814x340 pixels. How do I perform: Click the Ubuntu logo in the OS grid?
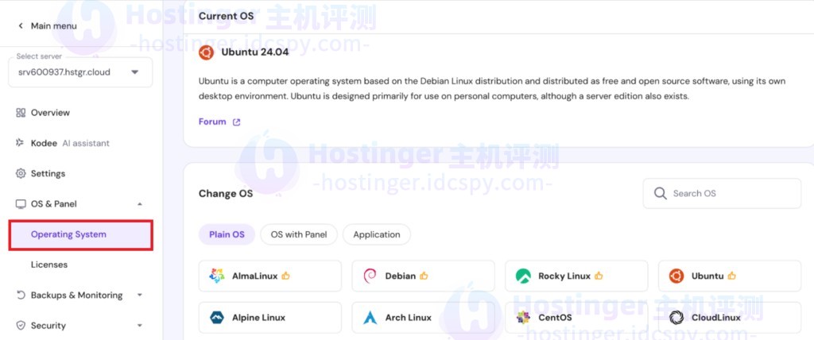pyautogui.click(x=676, y=276)
